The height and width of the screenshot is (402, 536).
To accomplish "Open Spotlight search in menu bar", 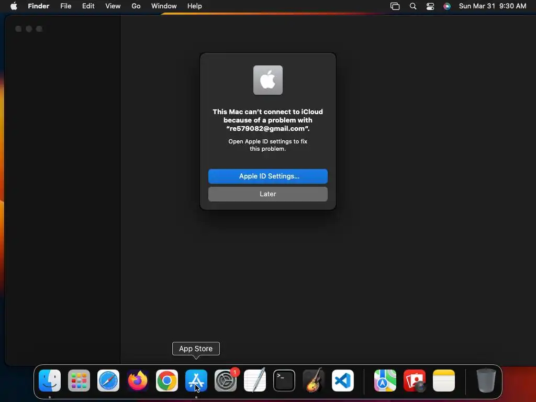I will (x=413, y=6).
